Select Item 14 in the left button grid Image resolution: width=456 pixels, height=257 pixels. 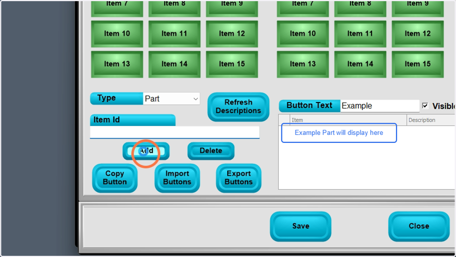coord(174,64)
